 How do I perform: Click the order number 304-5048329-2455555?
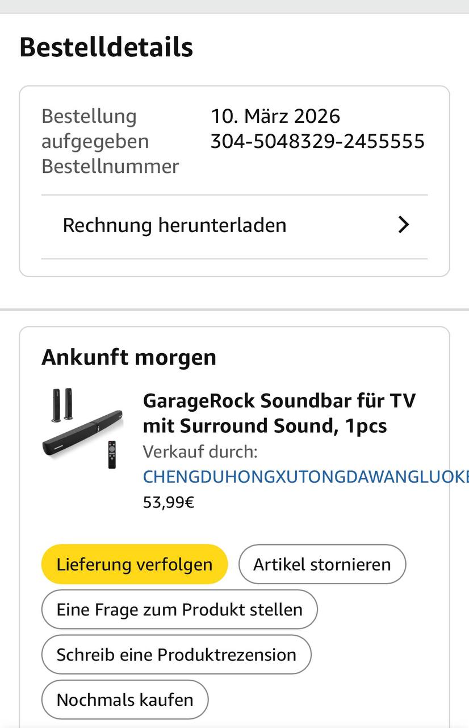tap(317, 141)
